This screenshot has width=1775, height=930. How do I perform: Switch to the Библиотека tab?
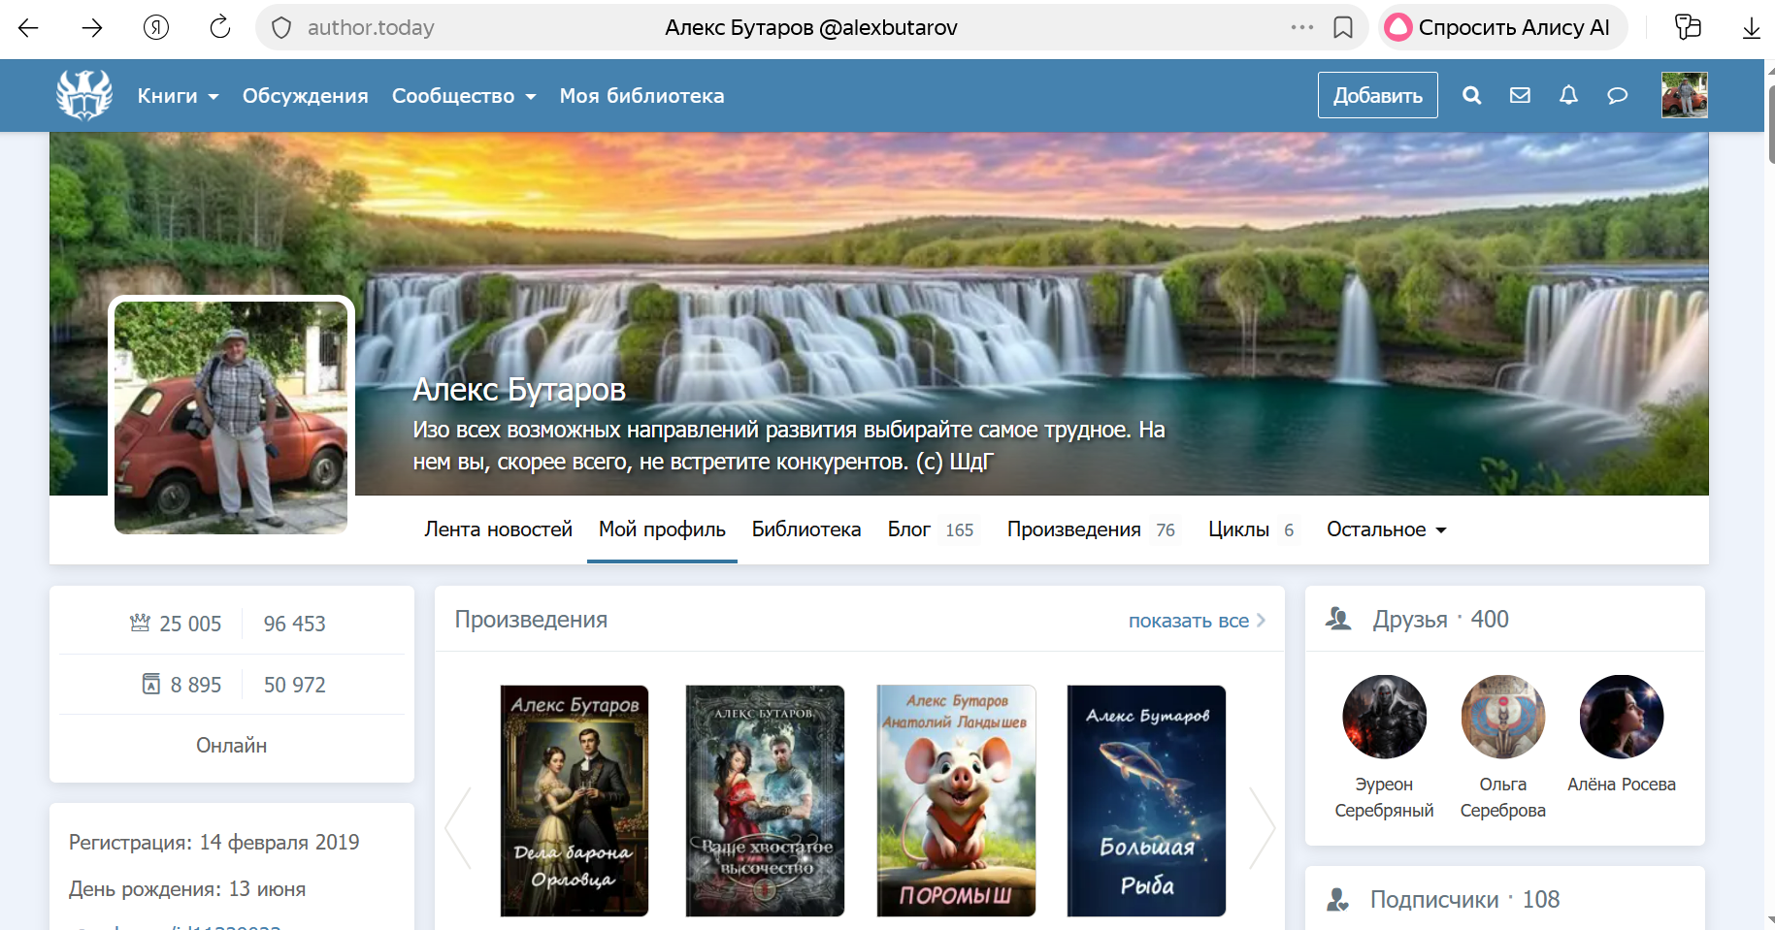tap(805, 529)
